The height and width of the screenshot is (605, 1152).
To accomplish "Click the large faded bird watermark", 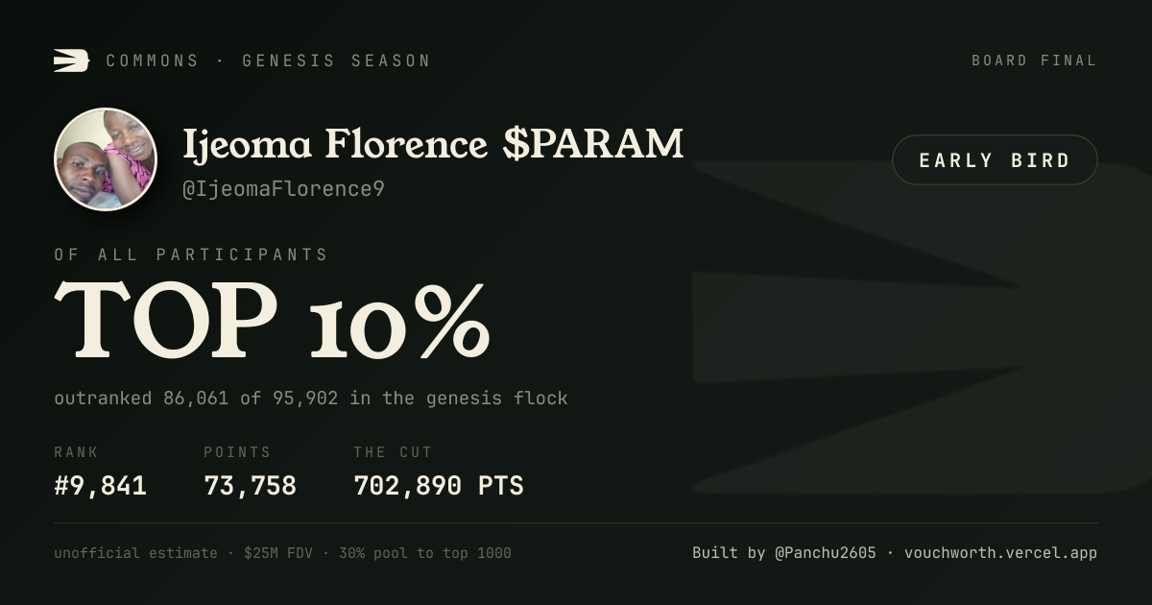I will coord(922,327).
